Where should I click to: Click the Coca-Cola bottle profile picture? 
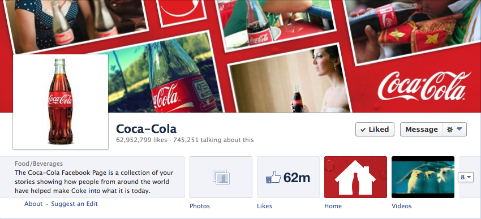tap(61, 102)
